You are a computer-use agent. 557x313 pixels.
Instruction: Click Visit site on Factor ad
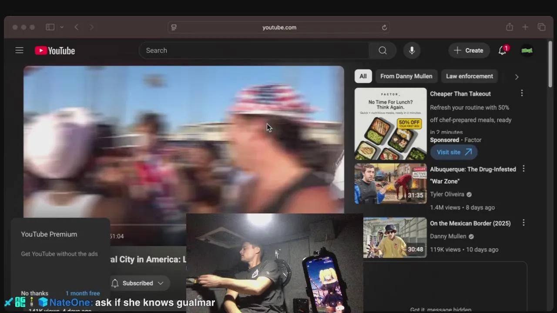pyautogui.click(x=454, y=152)
